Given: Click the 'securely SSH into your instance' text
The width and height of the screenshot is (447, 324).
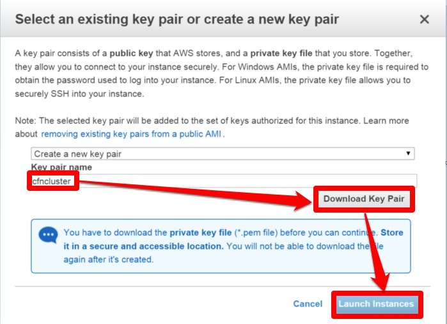Looking at the screenshot, I should [x=79, y=94].
